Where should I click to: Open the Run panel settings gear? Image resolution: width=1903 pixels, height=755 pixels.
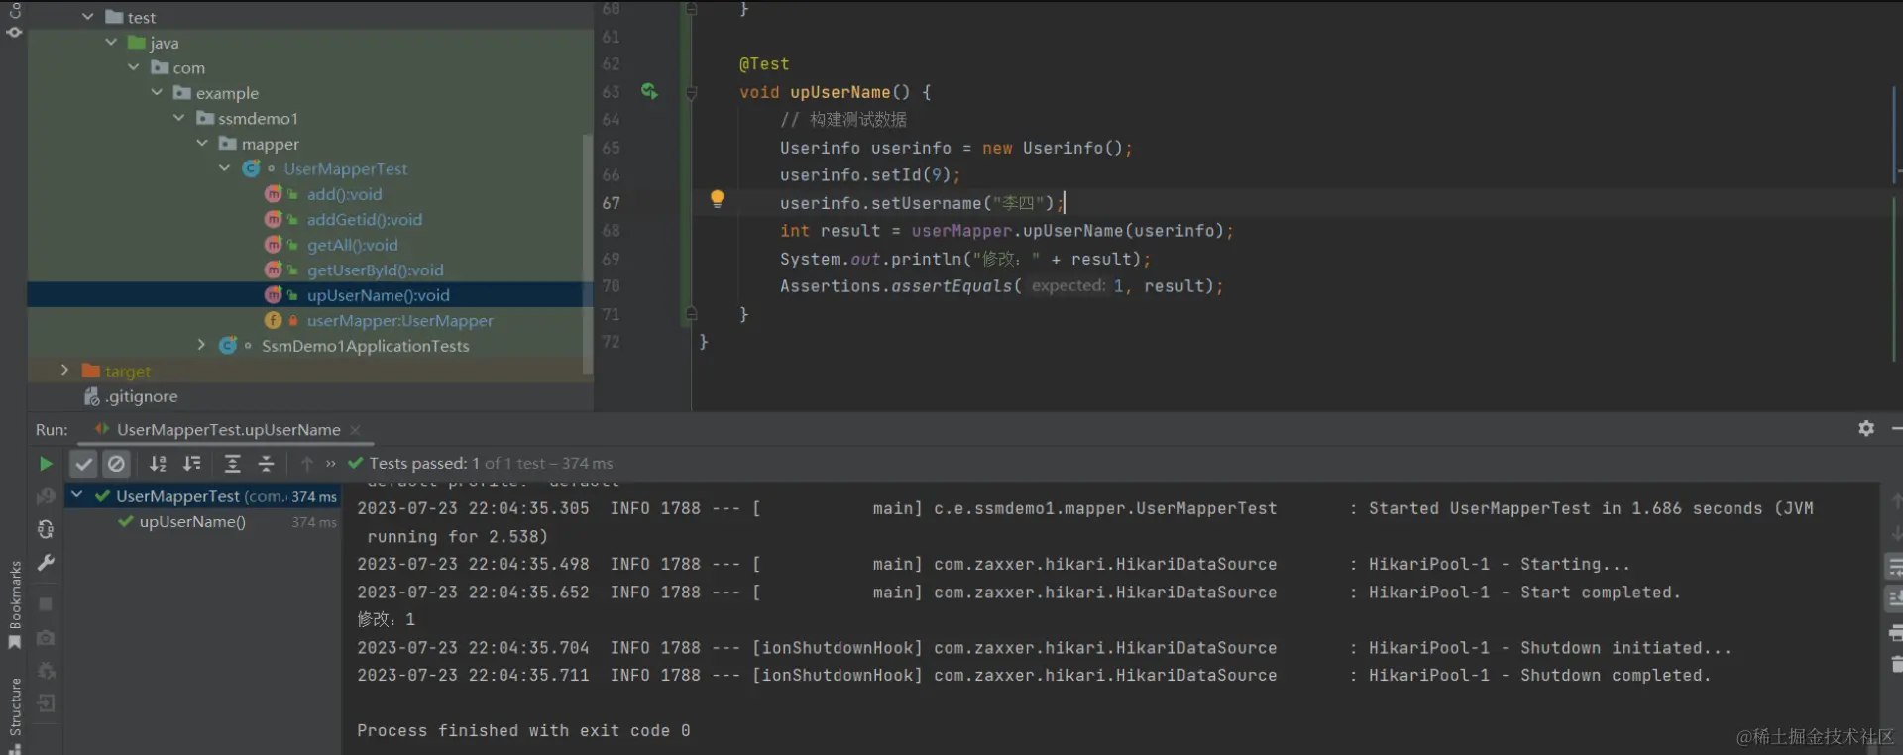click(x=1866, y=429)
